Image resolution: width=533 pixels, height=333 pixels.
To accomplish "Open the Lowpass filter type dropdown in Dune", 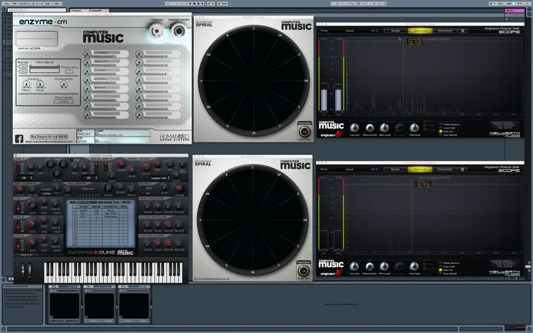I will pyautogui.click(x=159, y=178).
